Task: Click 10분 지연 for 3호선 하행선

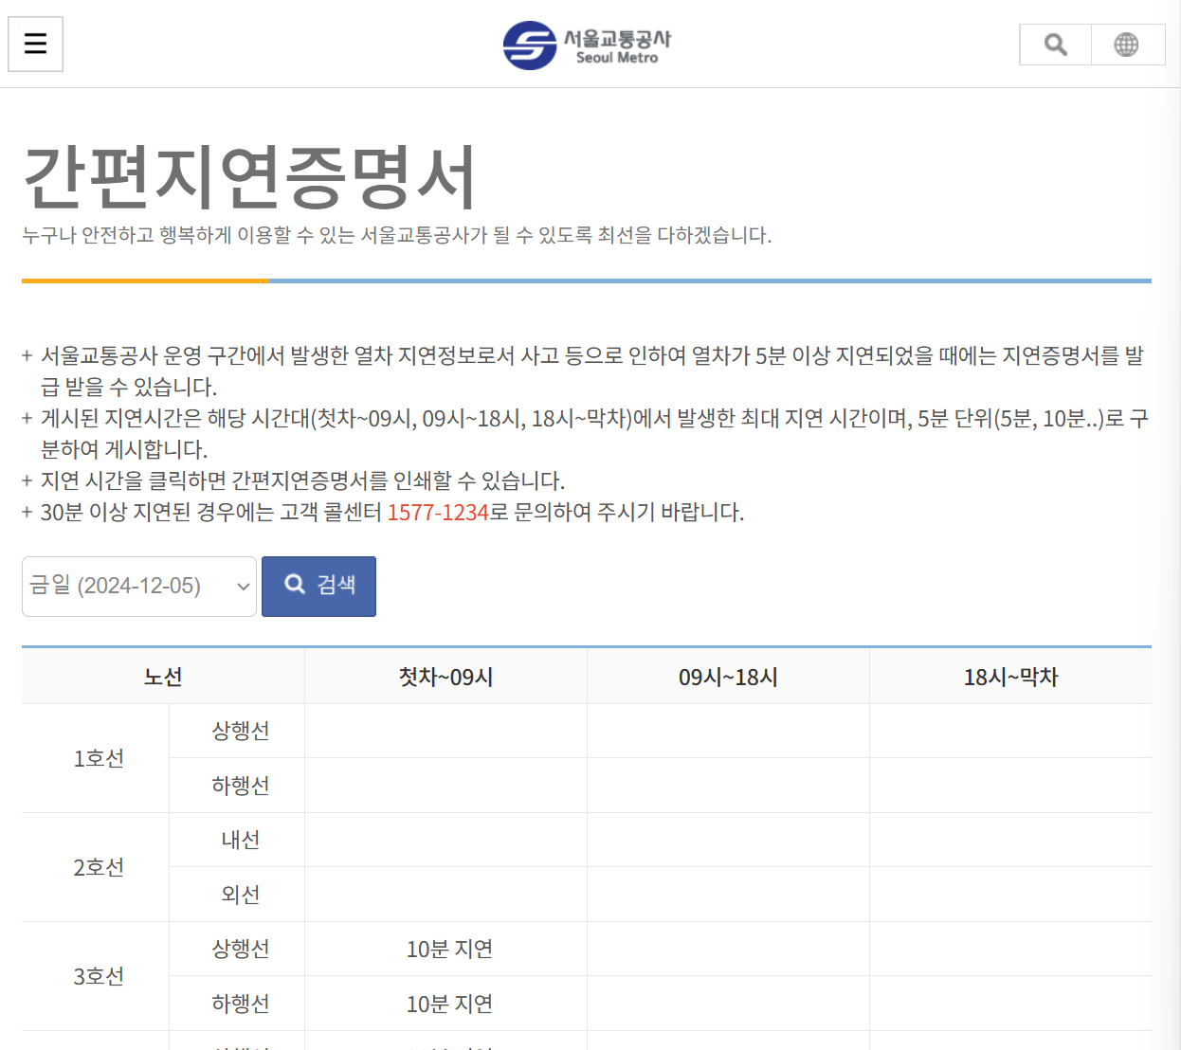Action: coord(445,1004)
